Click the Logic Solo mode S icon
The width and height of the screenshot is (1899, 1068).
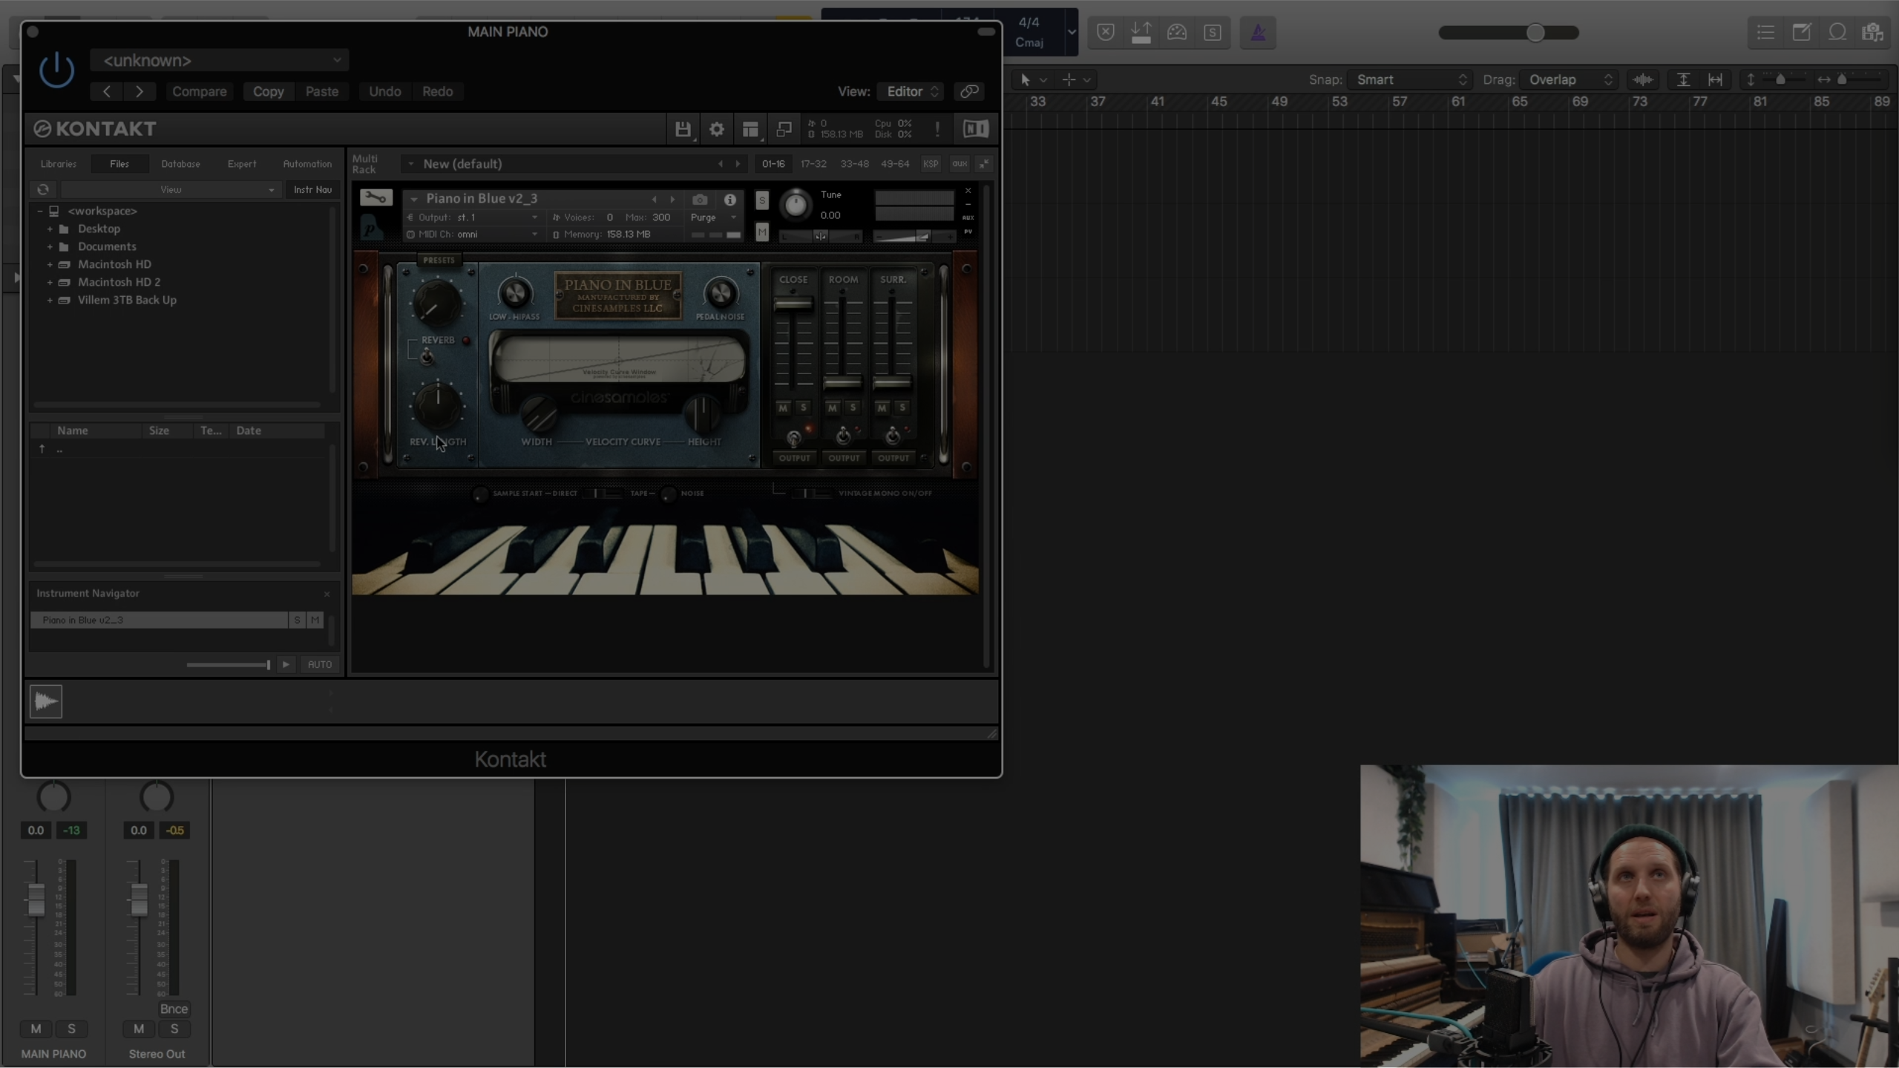[x=1213, y=33]
